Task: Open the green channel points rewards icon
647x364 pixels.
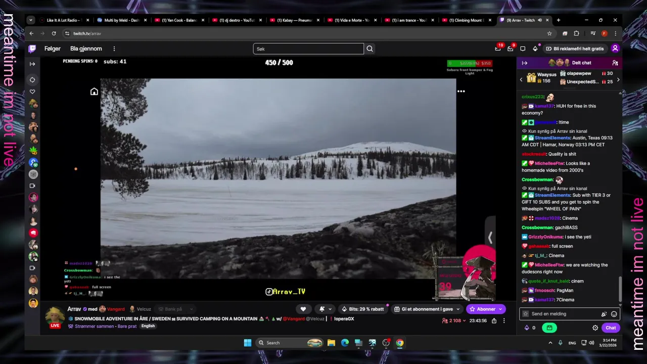Action: [x=549, y=328]
